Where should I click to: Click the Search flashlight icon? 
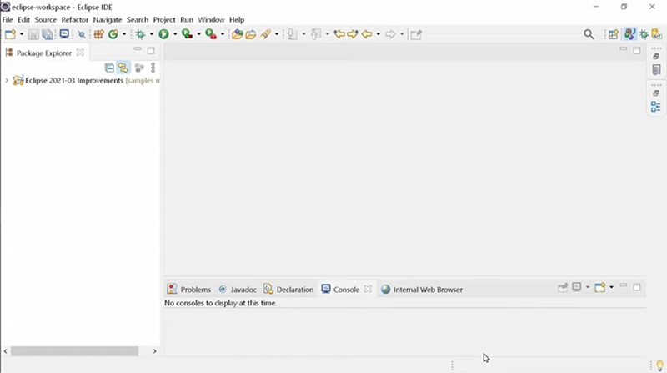(265, 34)
